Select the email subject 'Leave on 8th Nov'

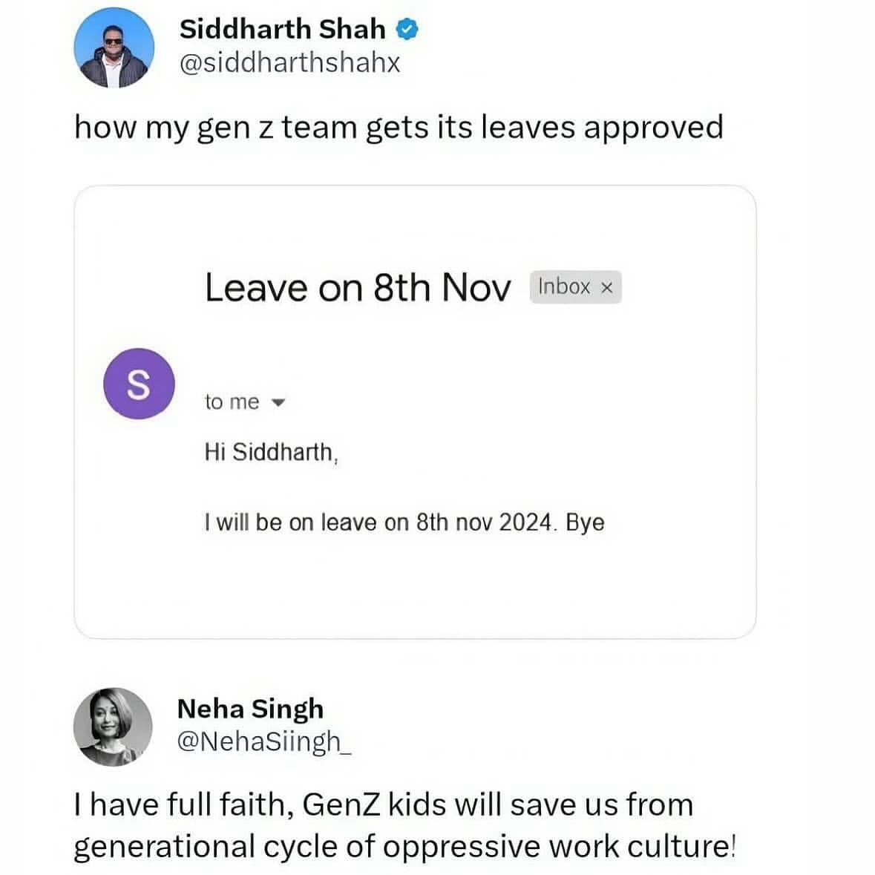[357, 287]
